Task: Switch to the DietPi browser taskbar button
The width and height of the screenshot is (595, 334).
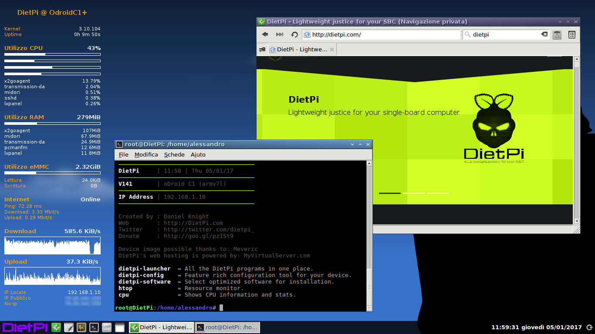Action: [161, 327]
